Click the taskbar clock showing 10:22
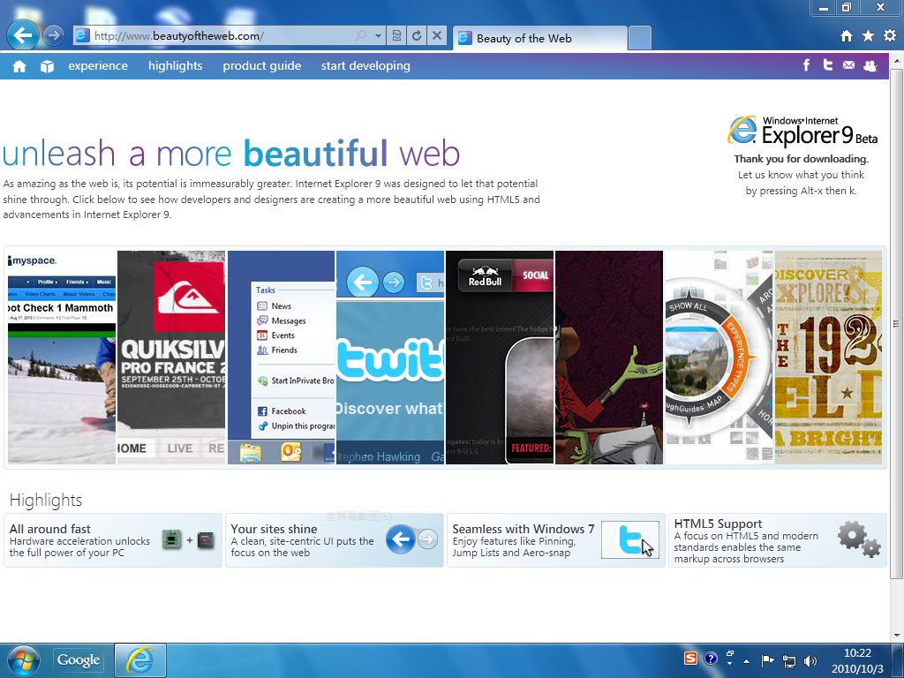Viewport: 904px width, 678px height. pyautogui.click(x=857, y=660)
